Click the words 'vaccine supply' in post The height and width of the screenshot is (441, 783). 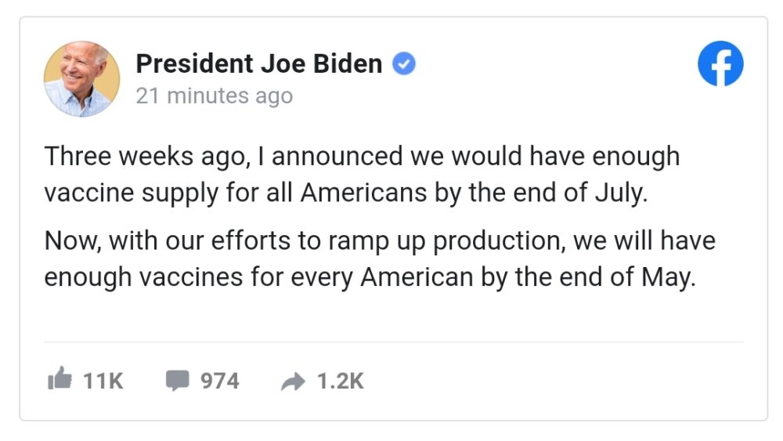point(132,193)
